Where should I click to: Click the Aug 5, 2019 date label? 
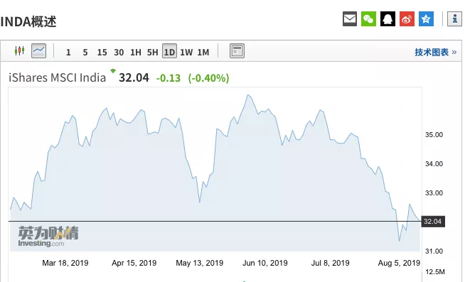[399, 263]
